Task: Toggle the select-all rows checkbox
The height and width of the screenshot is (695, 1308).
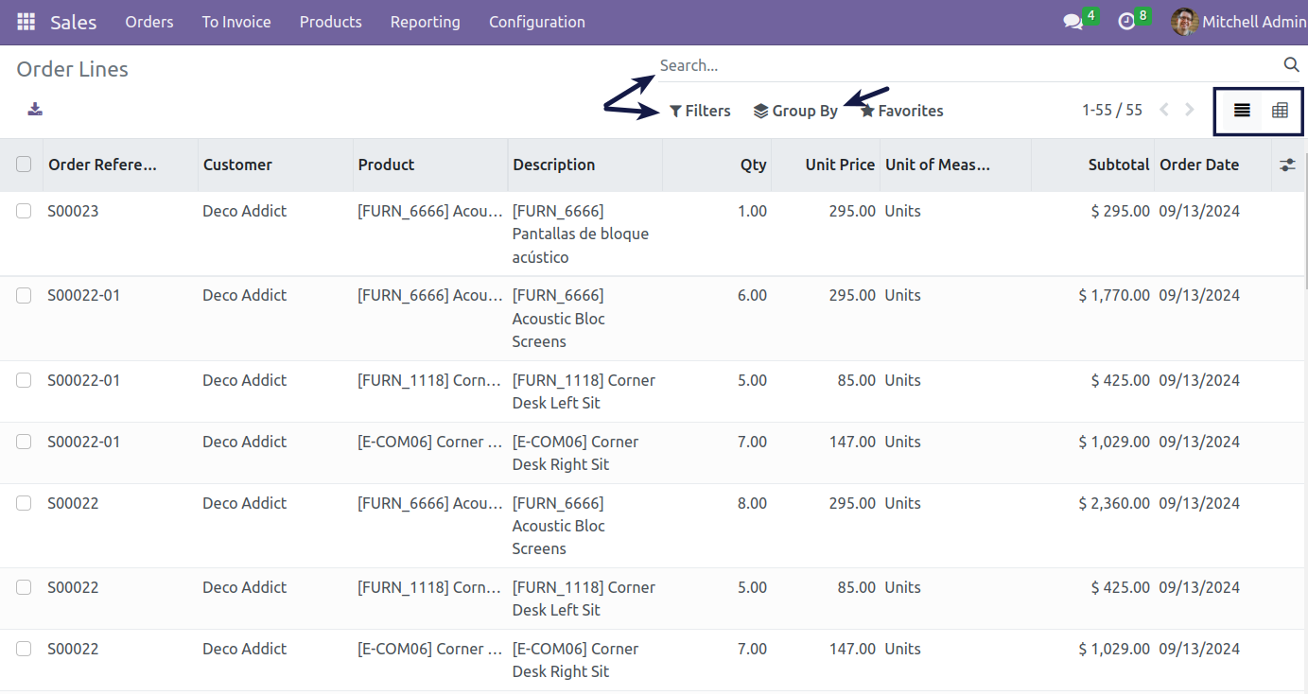Action: (x=24, y=165)
